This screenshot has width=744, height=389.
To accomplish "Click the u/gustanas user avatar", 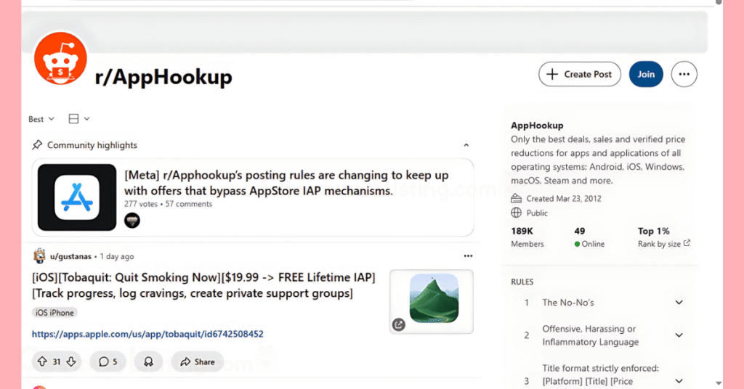I will 39,256.
